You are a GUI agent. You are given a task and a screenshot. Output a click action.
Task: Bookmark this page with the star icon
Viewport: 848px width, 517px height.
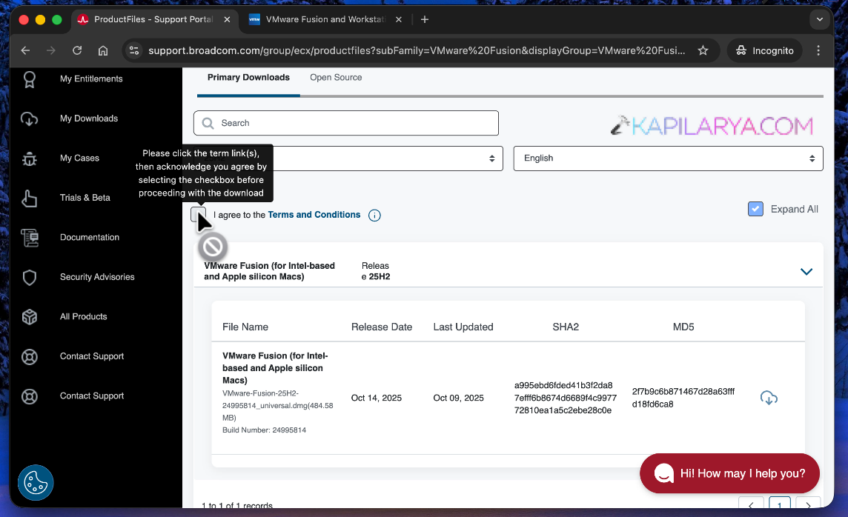(703, 51)
